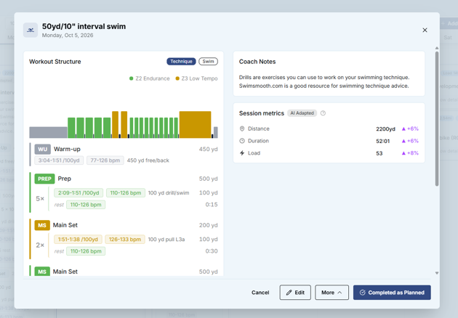Viewport: 458px width, 318px height.
Task: Click the Technique tag badge
Action: tap(181, 61)
